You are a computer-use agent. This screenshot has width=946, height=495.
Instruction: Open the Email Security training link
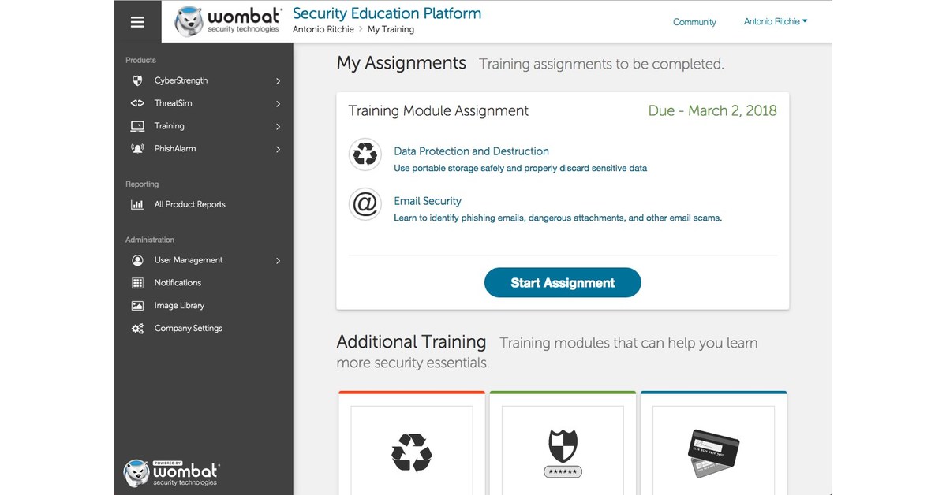pyautogui.click(x=428, y=200)
